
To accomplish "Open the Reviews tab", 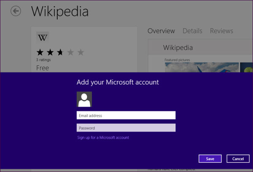I will (221, 31).
